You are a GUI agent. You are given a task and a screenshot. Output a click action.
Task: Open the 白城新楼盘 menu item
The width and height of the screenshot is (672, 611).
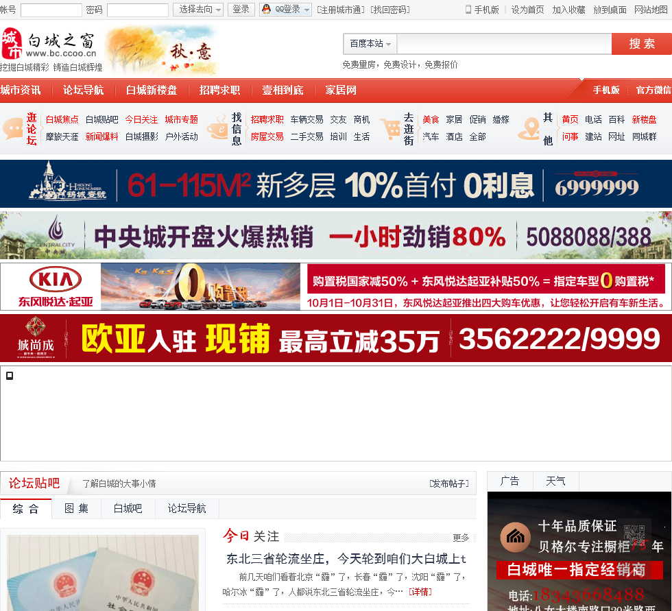tap(152, 91)
